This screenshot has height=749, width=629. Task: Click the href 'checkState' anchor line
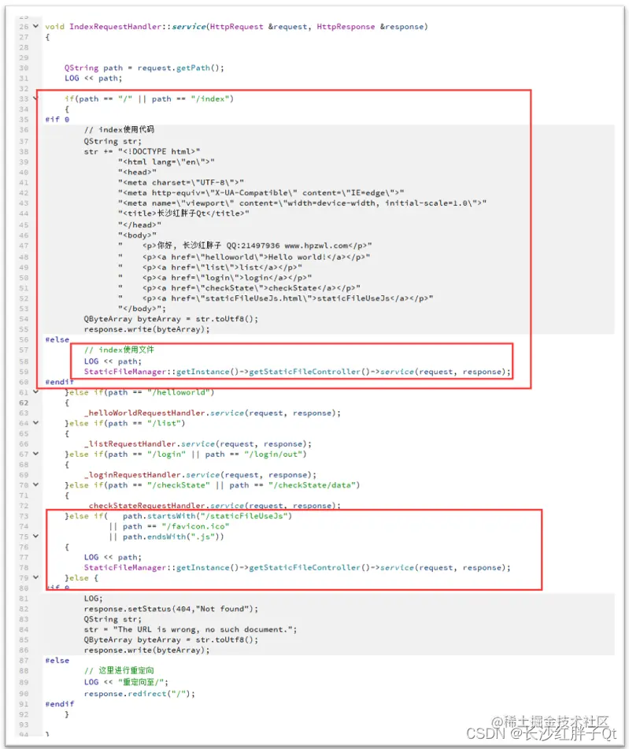(x=239, y=288)
